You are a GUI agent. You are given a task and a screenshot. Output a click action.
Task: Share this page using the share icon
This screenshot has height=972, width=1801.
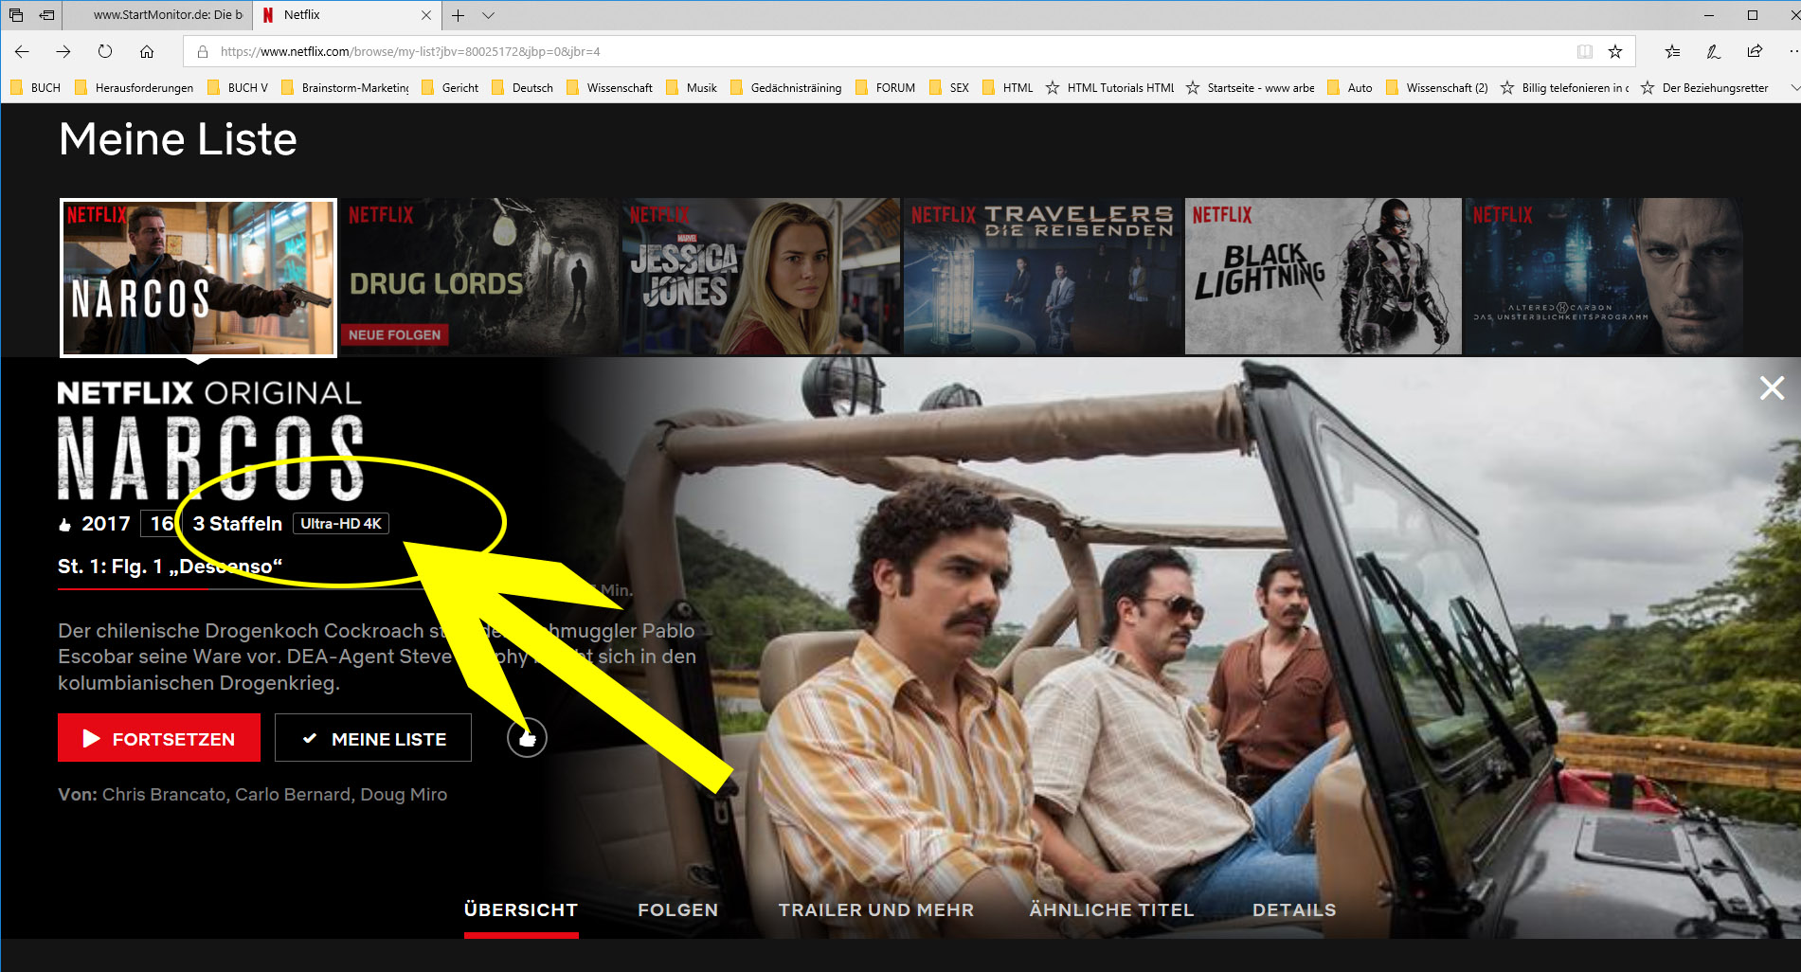click(1754, 51)
